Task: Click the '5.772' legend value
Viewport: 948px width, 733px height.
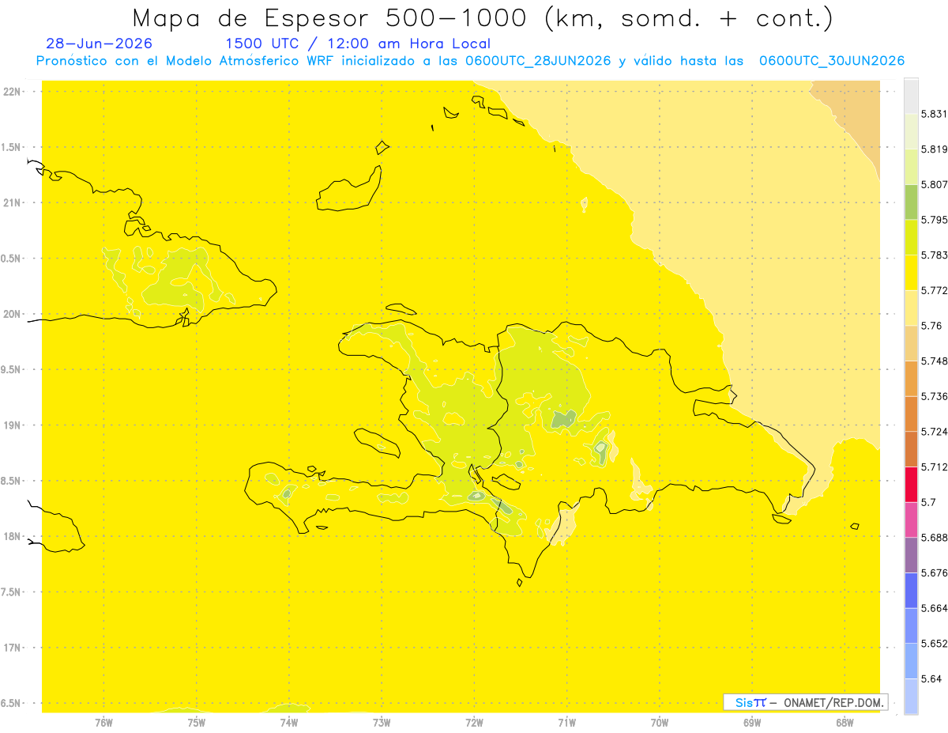Action: (934, 290)
